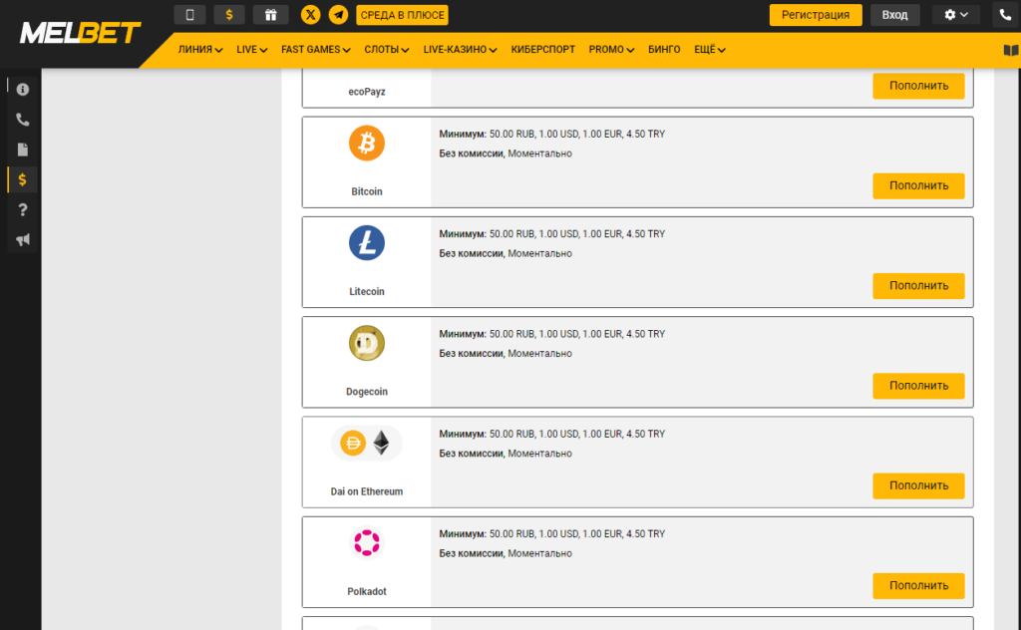Image resolution: width=1021 pixels, height=630 pixels.
Task: Click the Bitcoin label text
Action: 367,192
